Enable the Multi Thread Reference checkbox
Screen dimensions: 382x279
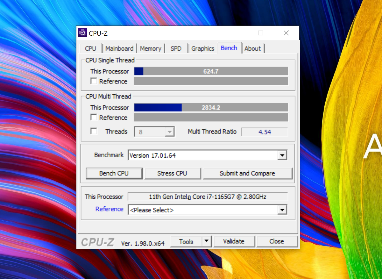tap(94, 118)
